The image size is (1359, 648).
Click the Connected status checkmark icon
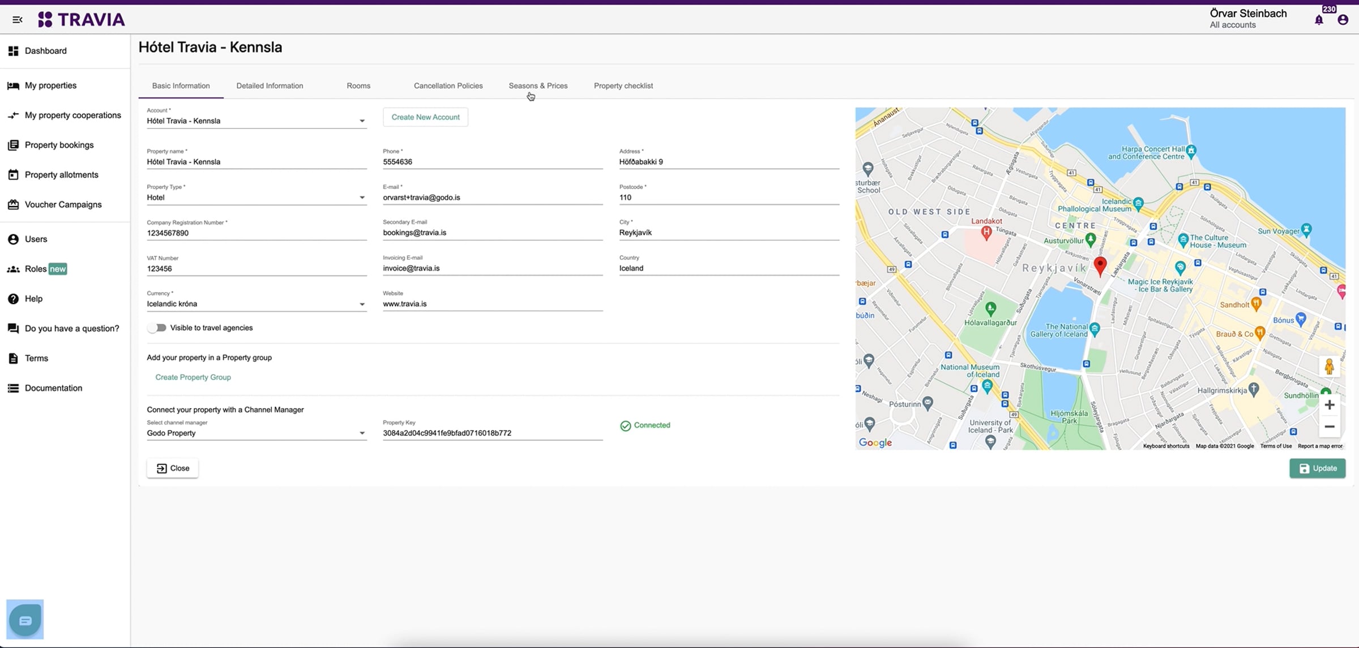(x=625, y=426)
